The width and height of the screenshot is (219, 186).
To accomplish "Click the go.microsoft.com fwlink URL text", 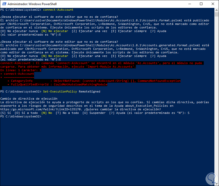I will pyautogui.click(x=41, y=109).
